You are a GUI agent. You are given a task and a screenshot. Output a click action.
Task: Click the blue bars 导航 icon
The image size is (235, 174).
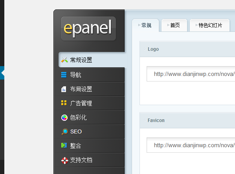pyautogui.click(x=64, y=75)
